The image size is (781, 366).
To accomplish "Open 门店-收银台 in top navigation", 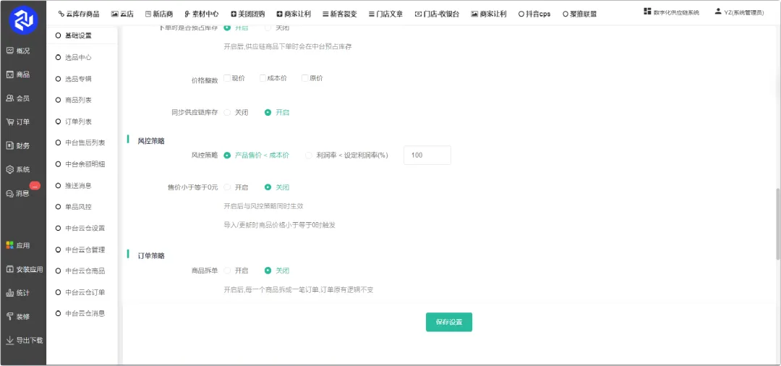I will tap(437, 14).
